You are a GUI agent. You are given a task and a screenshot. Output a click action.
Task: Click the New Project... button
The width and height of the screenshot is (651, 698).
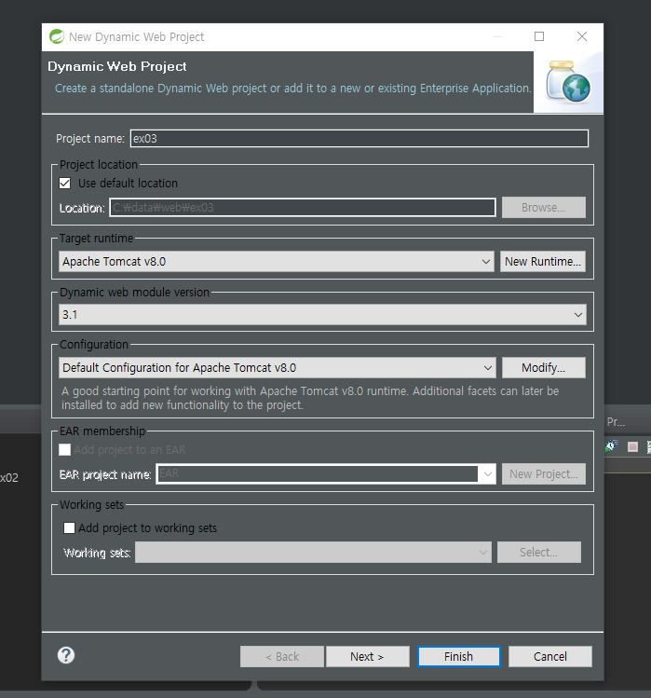coord(544,474)
